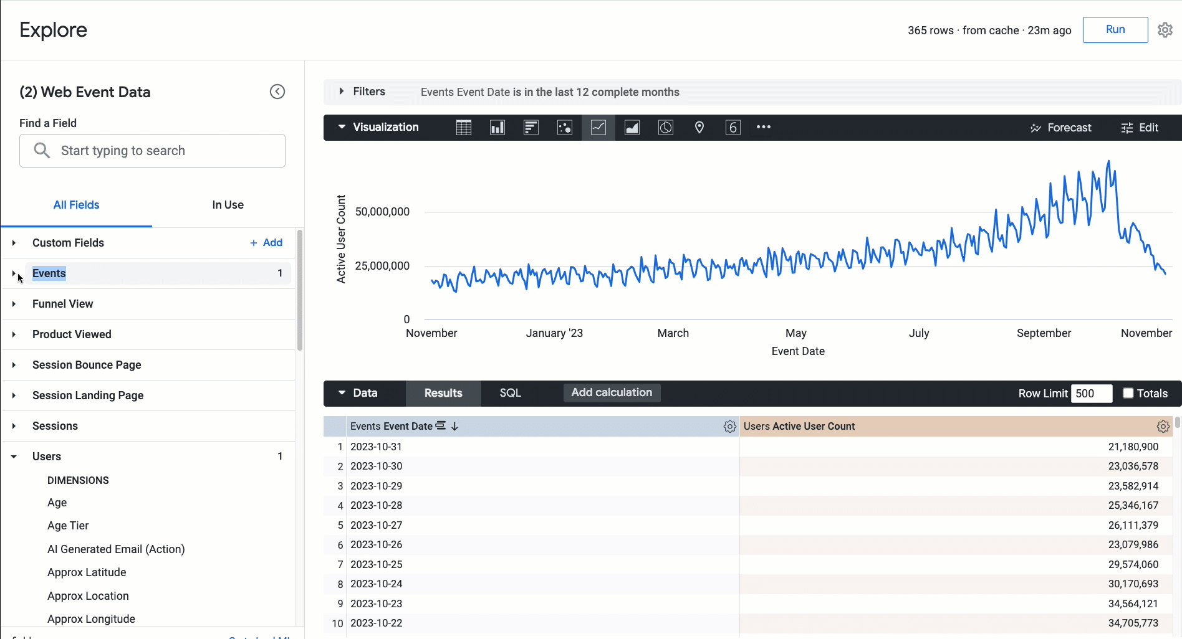Viewport: 1182px width, 639px height.
Task: Open Events Event Date column settings gear
Action: pyautogui.click(x=729, y=427)
